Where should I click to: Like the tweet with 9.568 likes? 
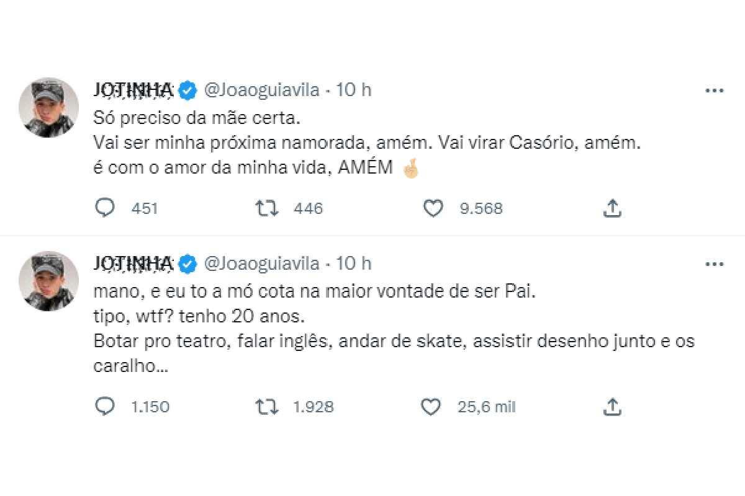pyautogui.click(x=433, y=209)
